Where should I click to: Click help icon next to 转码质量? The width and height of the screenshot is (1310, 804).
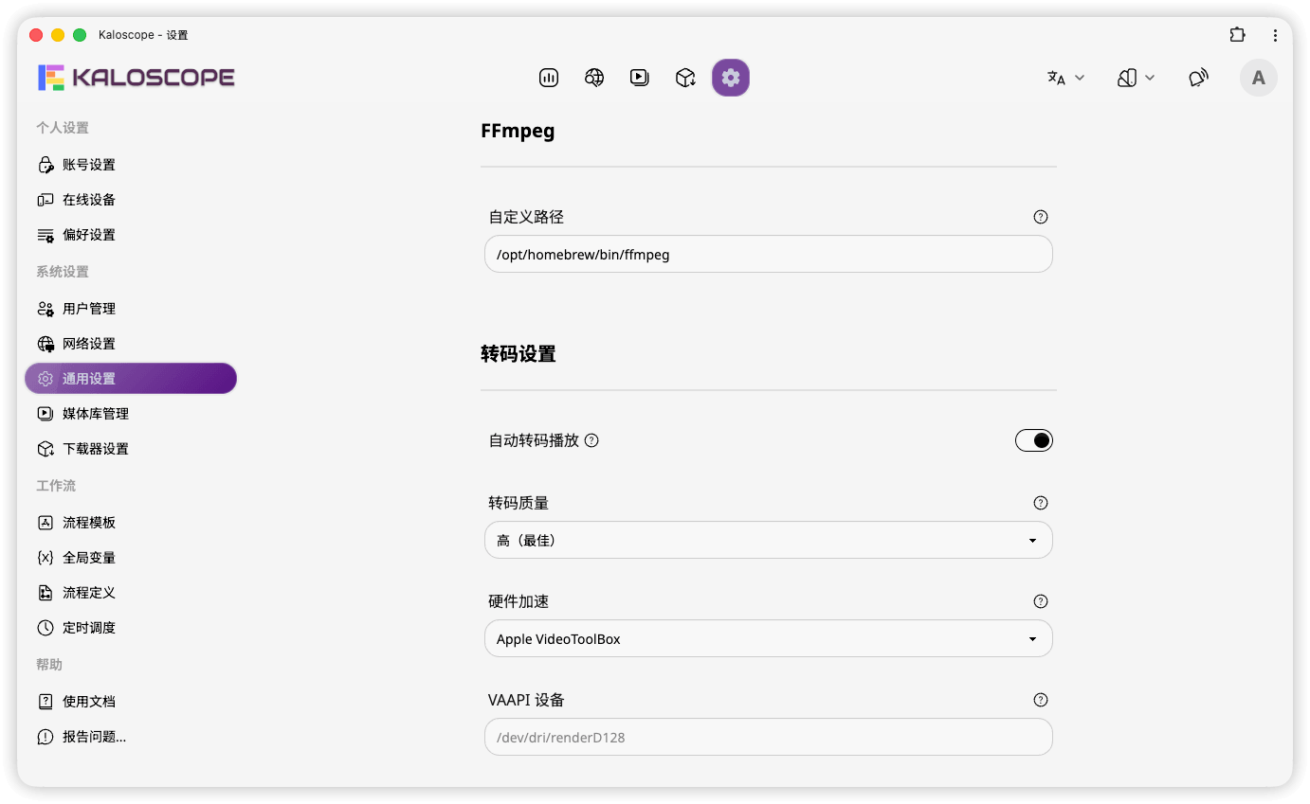[x=1041, y=503]
